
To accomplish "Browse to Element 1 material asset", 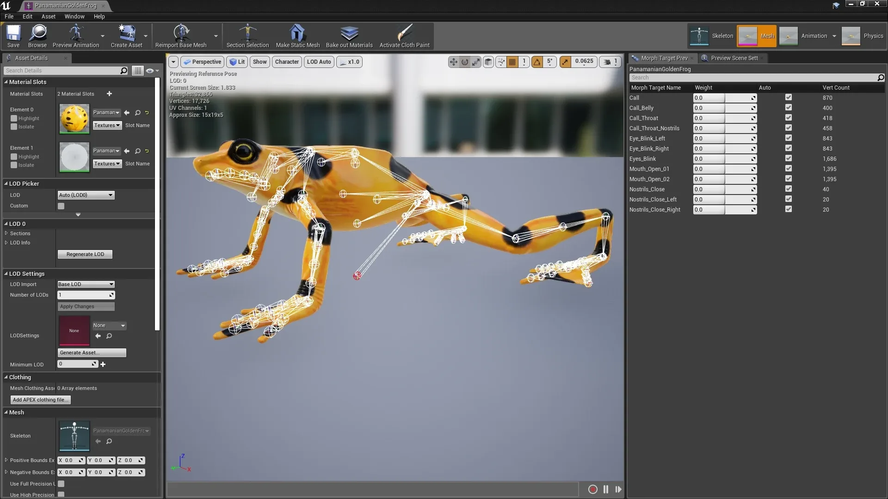I will coord(138,151).
